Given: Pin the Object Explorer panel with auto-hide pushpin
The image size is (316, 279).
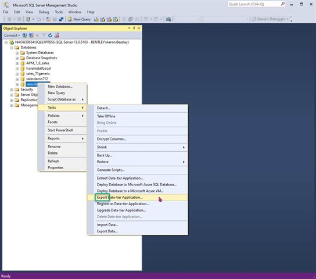Looking at the screenshot, I should [134, 28].
